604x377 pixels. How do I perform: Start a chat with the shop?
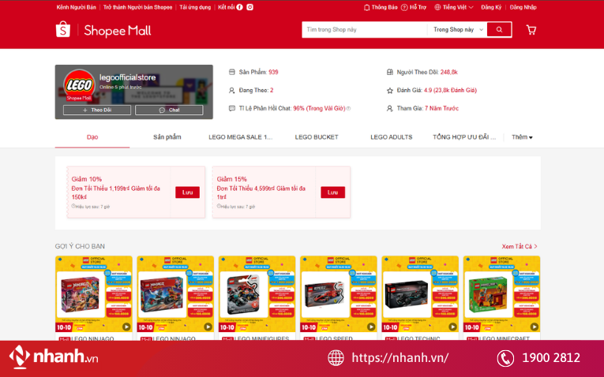pos(169,110)
